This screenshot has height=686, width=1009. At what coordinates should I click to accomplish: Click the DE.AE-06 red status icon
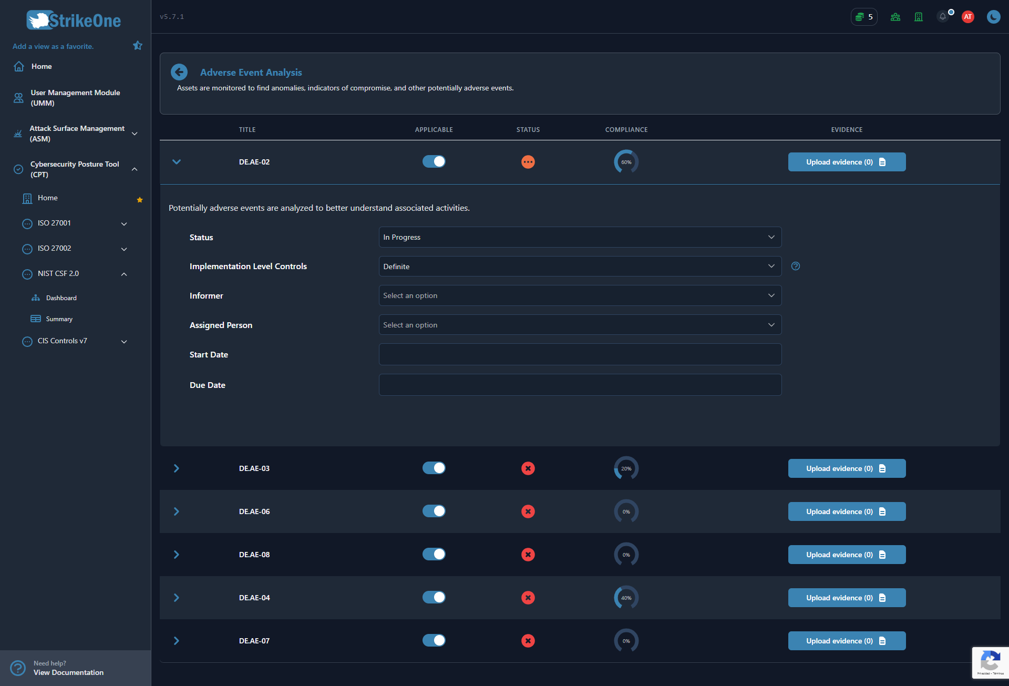click(528, 511)
